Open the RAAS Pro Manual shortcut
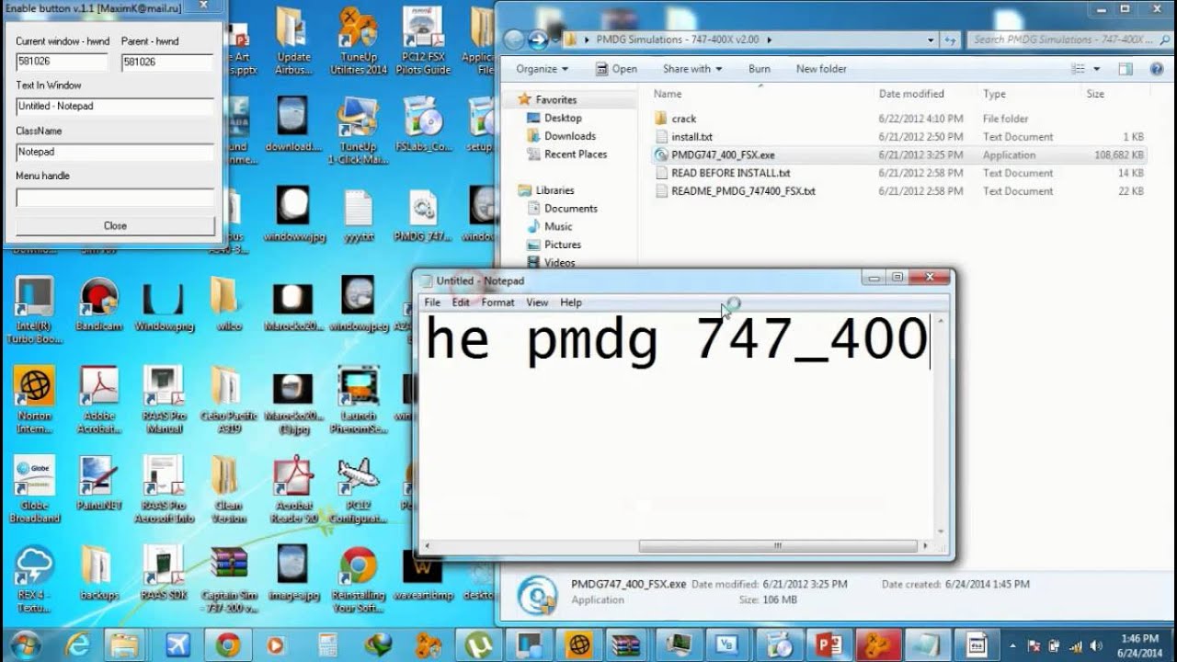Screen dimensions: 1177x662 click(x=164, y=400)
